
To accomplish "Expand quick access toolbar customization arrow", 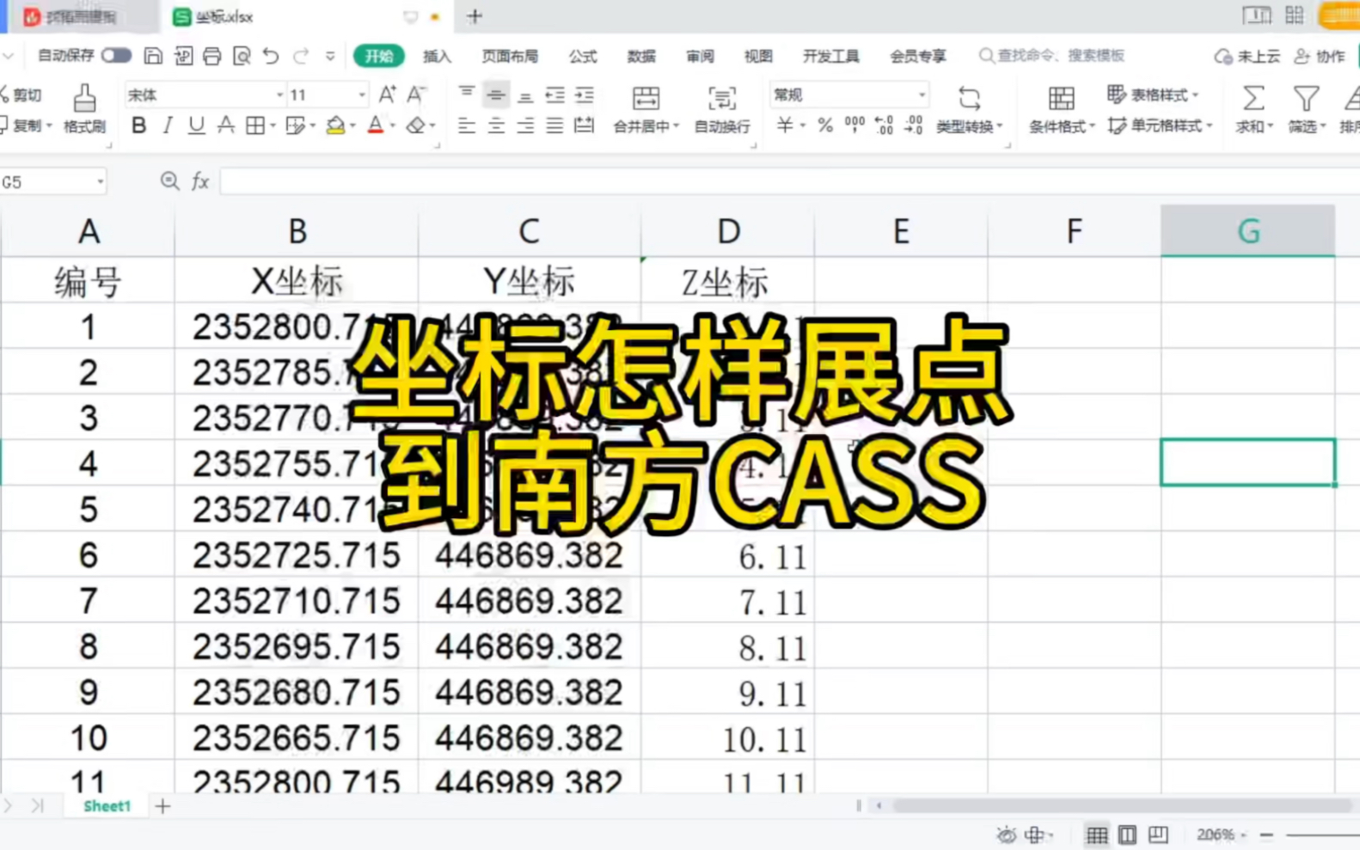I will [330, 57].
